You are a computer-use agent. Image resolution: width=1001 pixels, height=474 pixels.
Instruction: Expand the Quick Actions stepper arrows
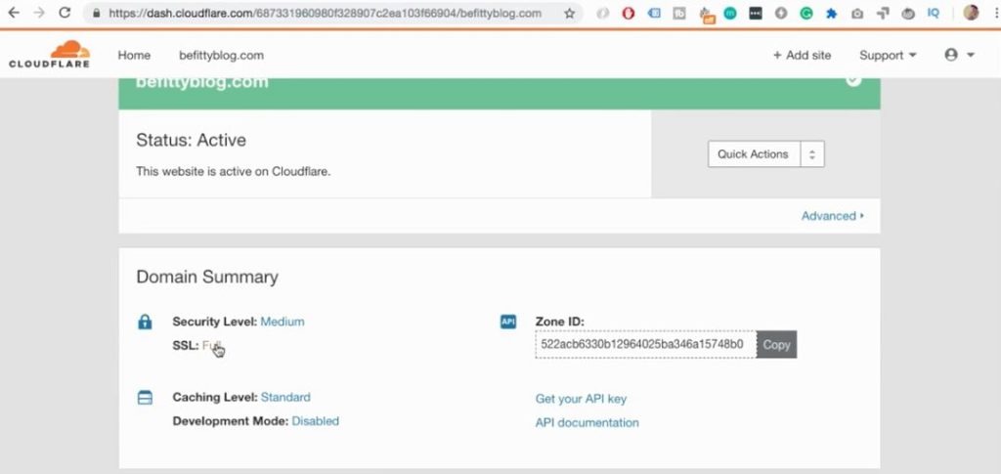coord(812,154)
